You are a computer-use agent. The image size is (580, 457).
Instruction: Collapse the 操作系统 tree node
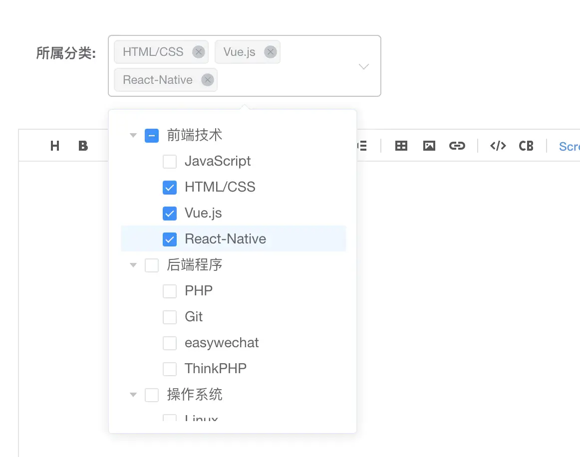(133, 395)
